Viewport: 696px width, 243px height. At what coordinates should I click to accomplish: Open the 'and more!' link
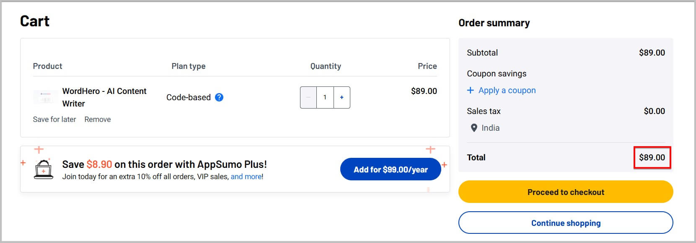pos(246,177)
